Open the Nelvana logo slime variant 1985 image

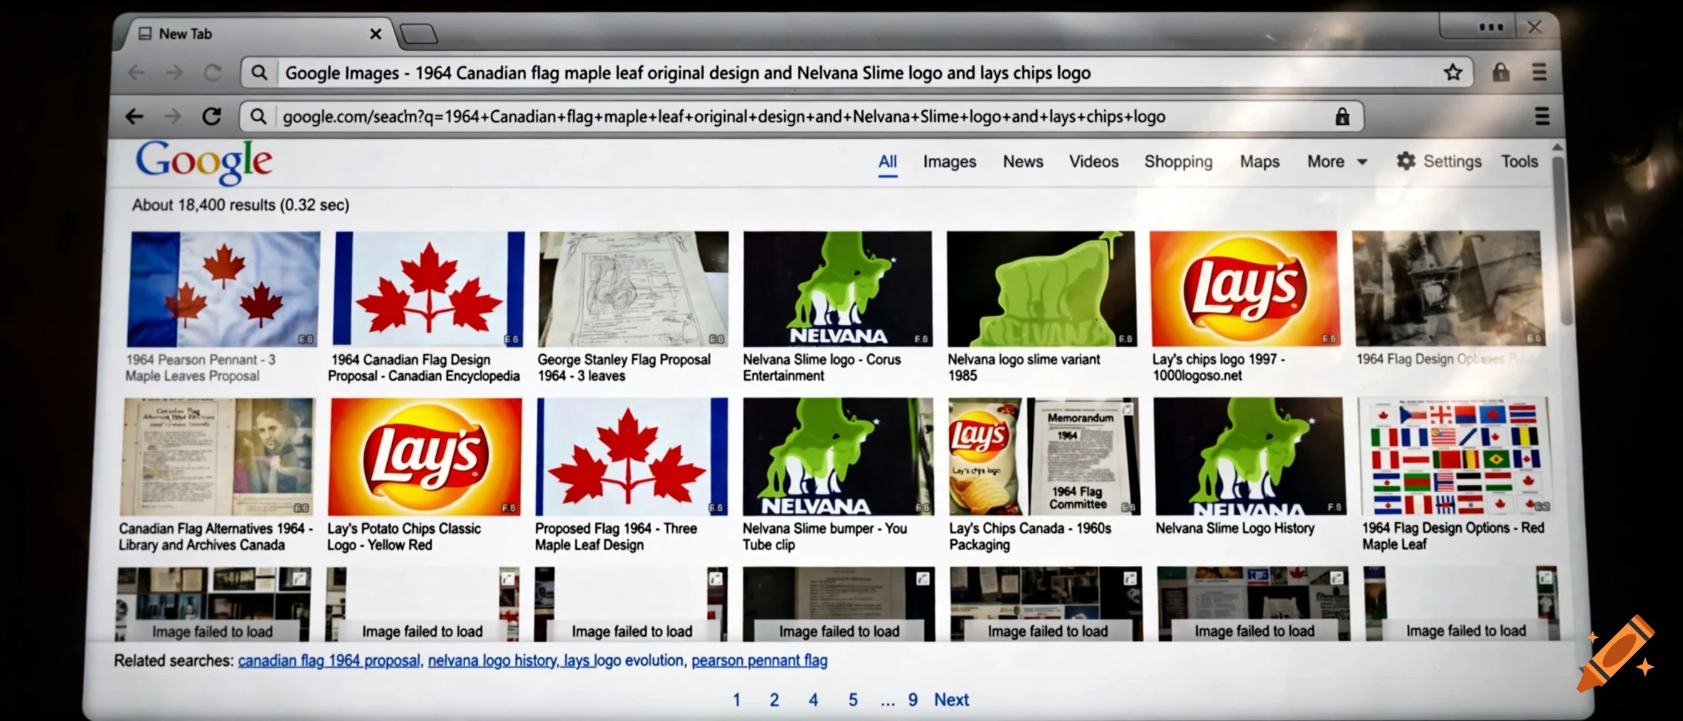pyautogui.click(x=1041, y=289)
